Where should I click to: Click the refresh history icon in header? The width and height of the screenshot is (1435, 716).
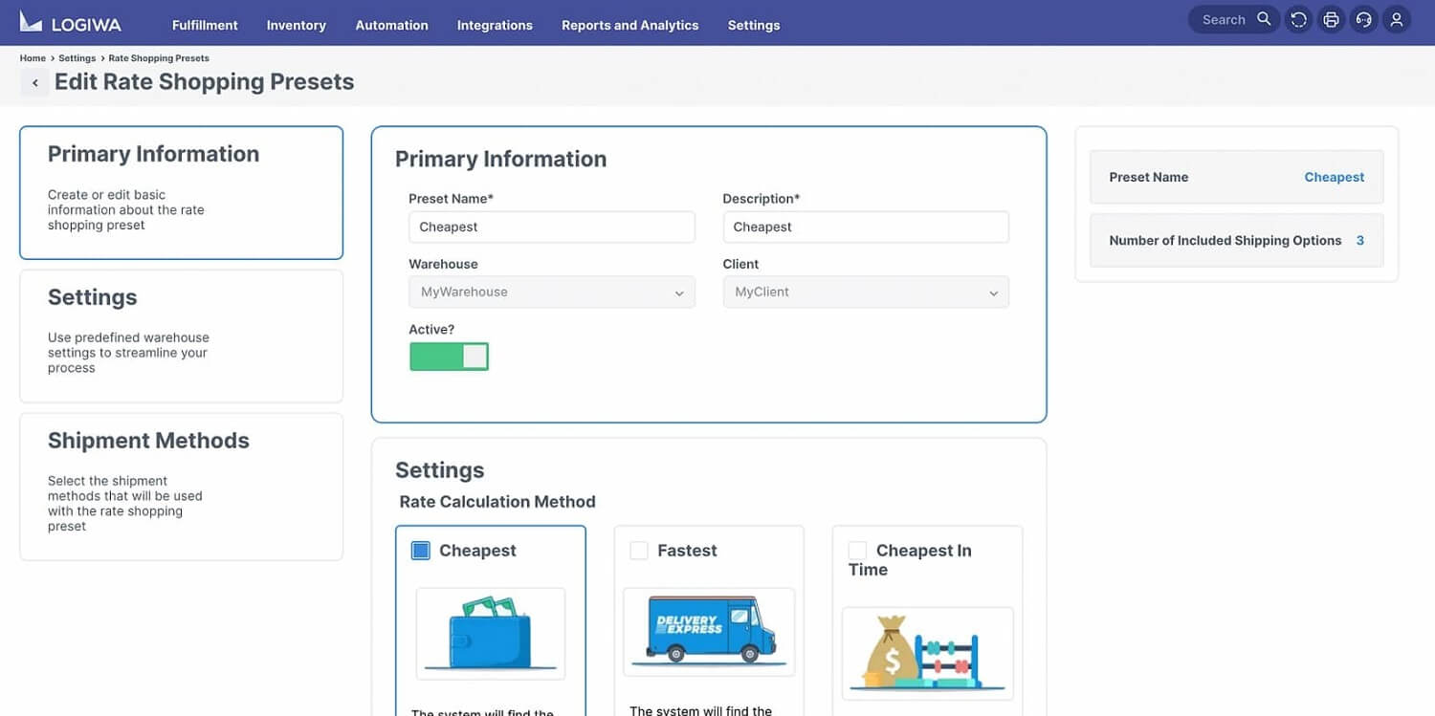pos(1298,20)
